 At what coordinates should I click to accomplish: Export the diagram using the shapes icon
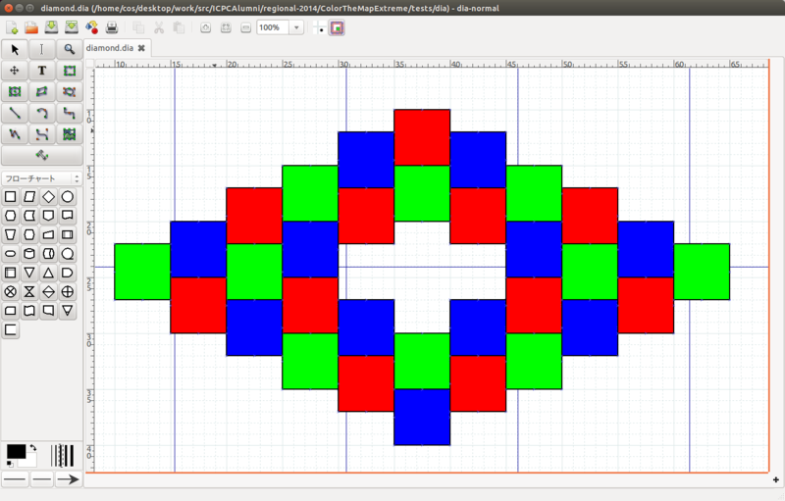tap(91, 27)
